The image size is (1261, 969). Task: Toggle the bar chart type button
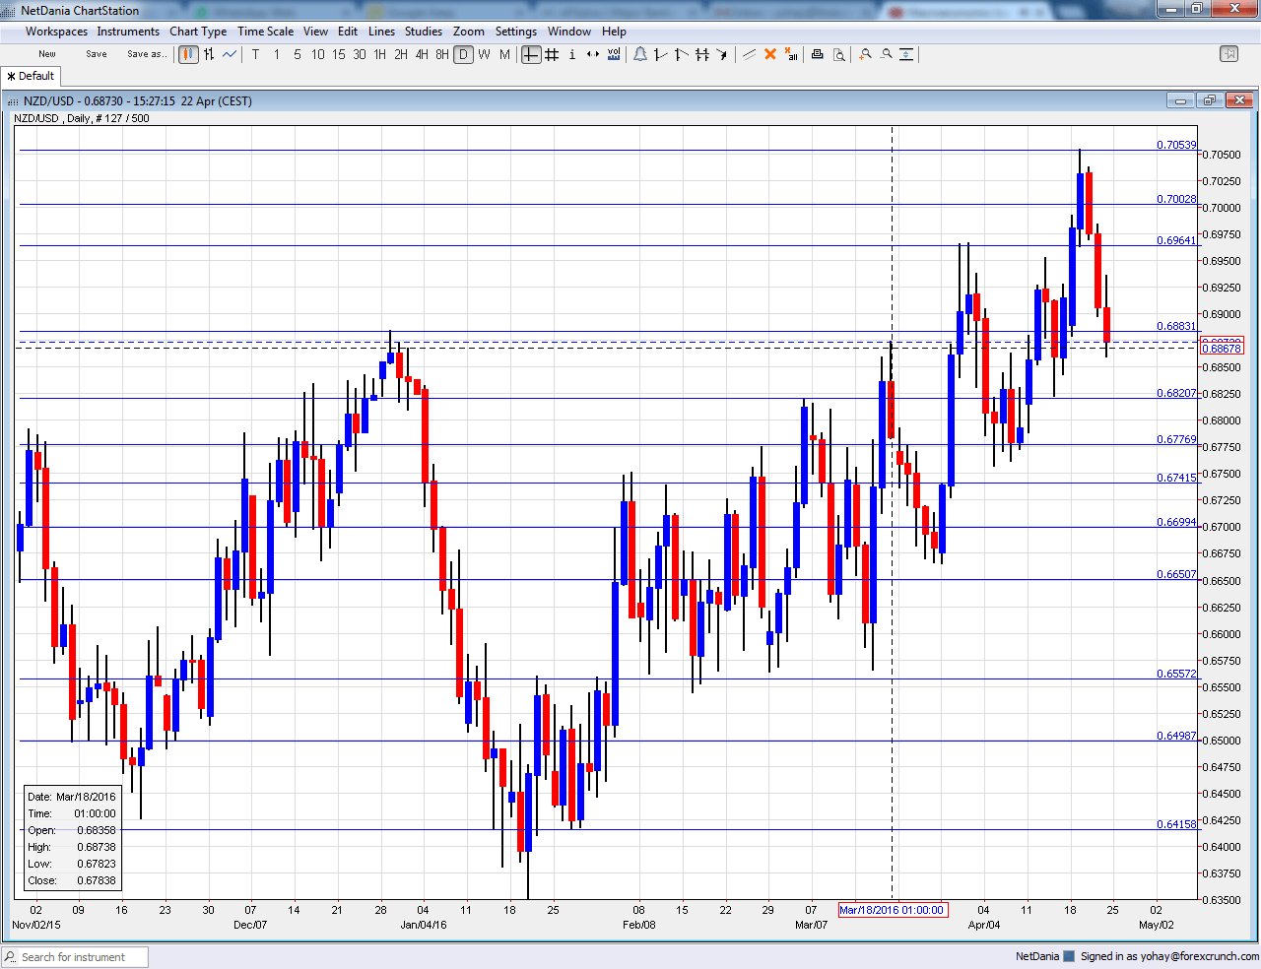[208, 55]
